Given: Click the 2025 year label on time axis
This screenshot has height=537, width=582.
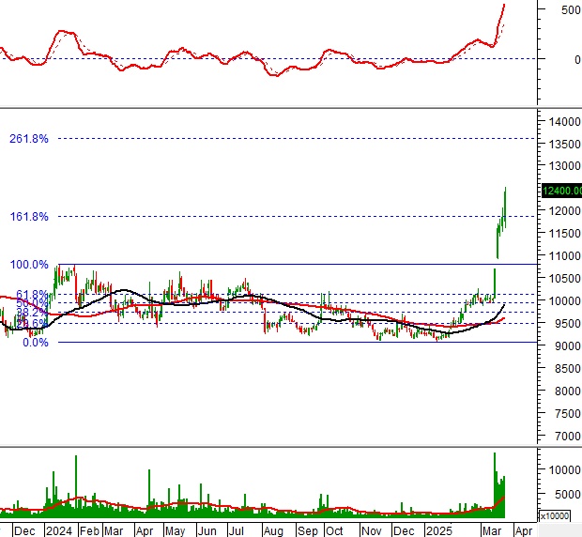Looking at the screenshot, I should 439,531.
